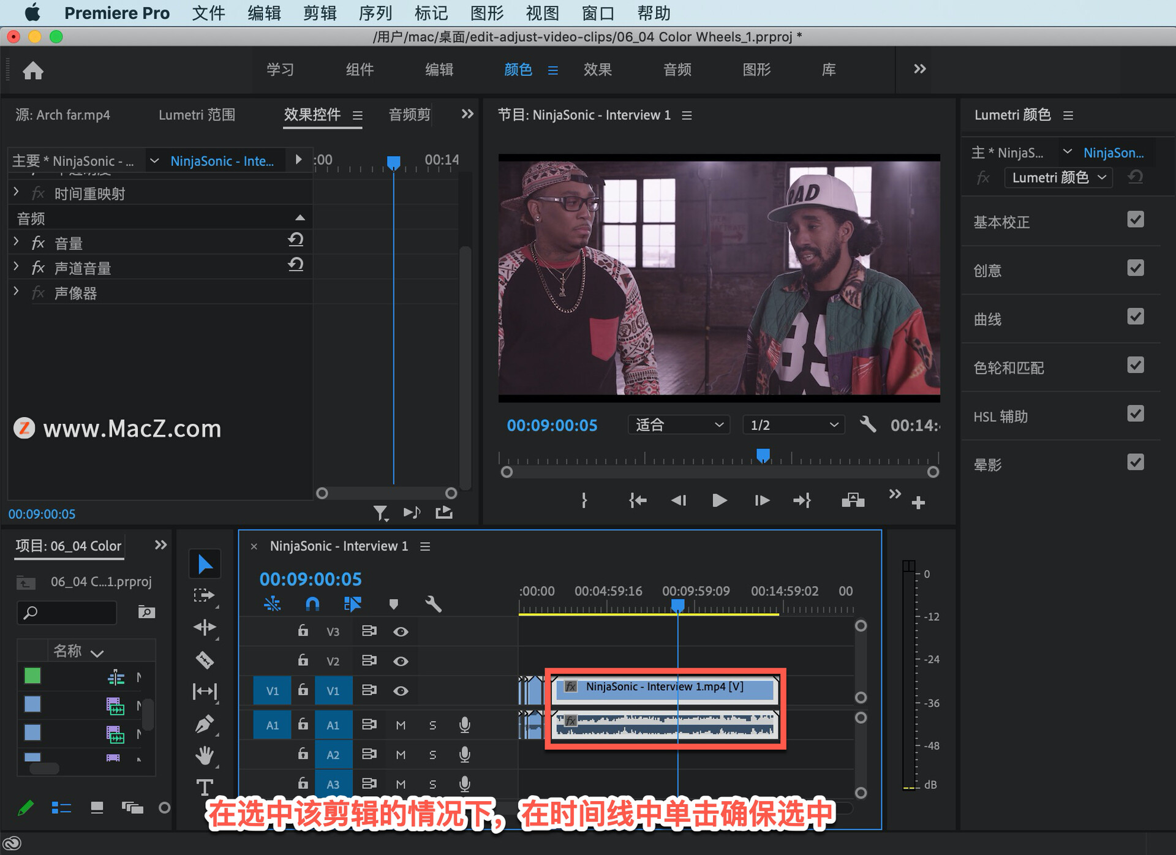Image resolution: width=1176 pixels, height=855 pixels.
Task: Select the Hand tool
Action: [x=205, y=755]
